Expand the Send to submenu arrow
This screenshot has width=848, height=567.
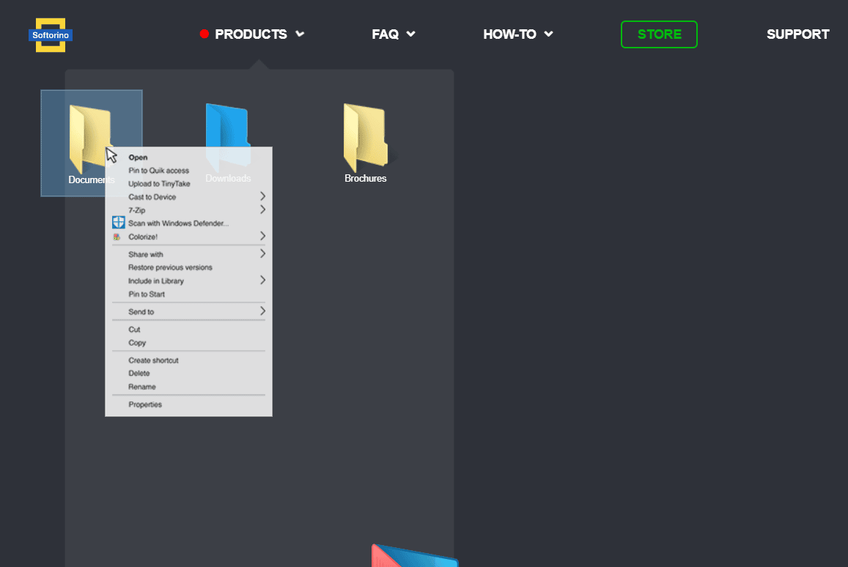point(263,311)
